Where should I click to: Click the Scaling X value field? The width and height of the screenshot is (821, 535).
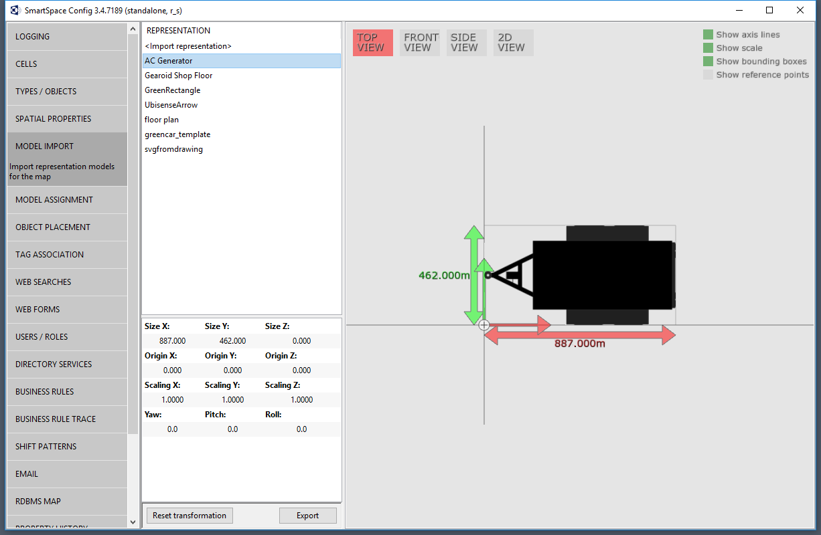tap(173, 400)
